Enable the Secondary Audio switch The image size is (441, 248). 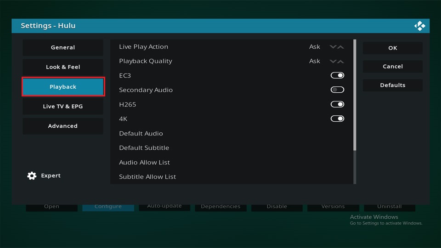pos(337,90)
